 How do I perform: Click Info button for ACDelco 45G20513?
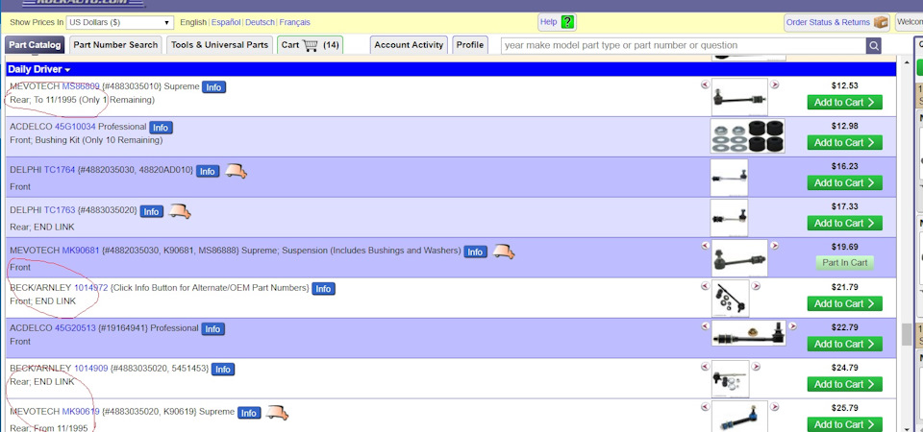212,329
